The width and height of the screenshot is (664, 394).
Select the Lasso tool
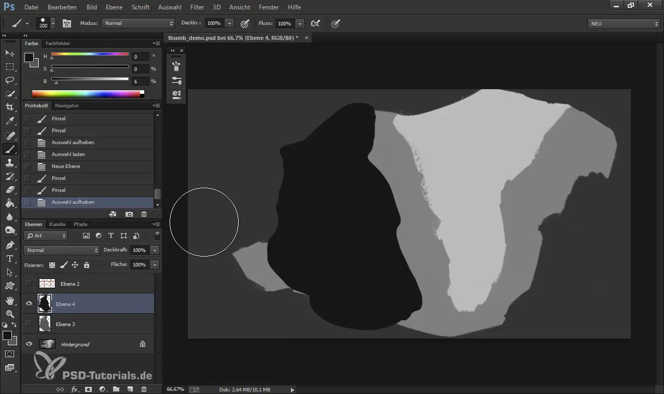coord(10,80)
